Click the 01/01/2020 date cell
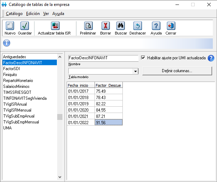217x182 pixels. [81, 110]
